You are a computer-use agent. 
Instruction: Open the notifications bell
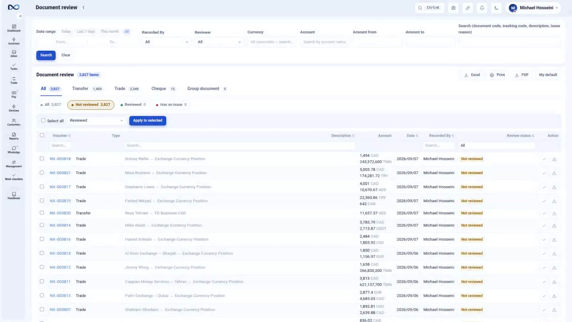[482, 8]
